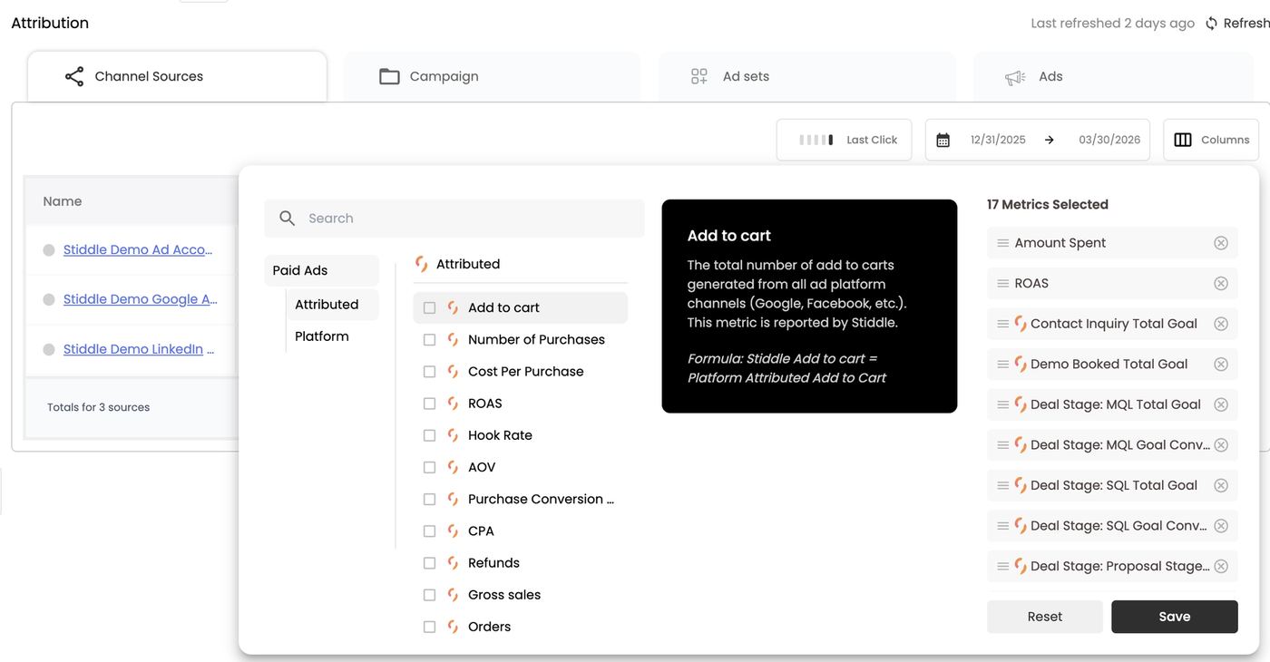Check the Refunds metric checkbox
The image size is (1270, 662).
coord(430,563)
